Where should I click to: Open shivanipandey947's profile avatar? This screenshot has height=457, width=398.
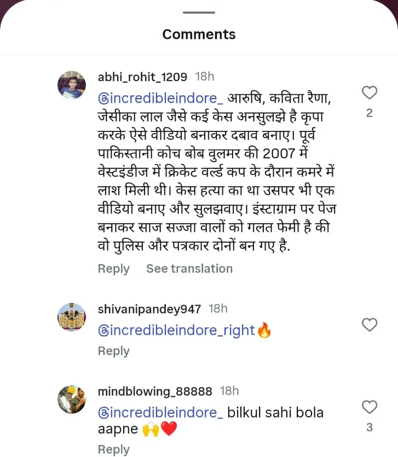[x=72, y=317]
